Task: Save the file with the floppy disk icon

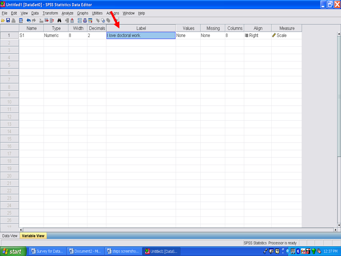Action: pyautogui.click(x=8, y=21)
